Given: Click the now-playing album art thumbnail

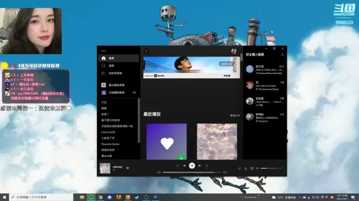Looking at the screenshot, I should (x=105, y=168).
